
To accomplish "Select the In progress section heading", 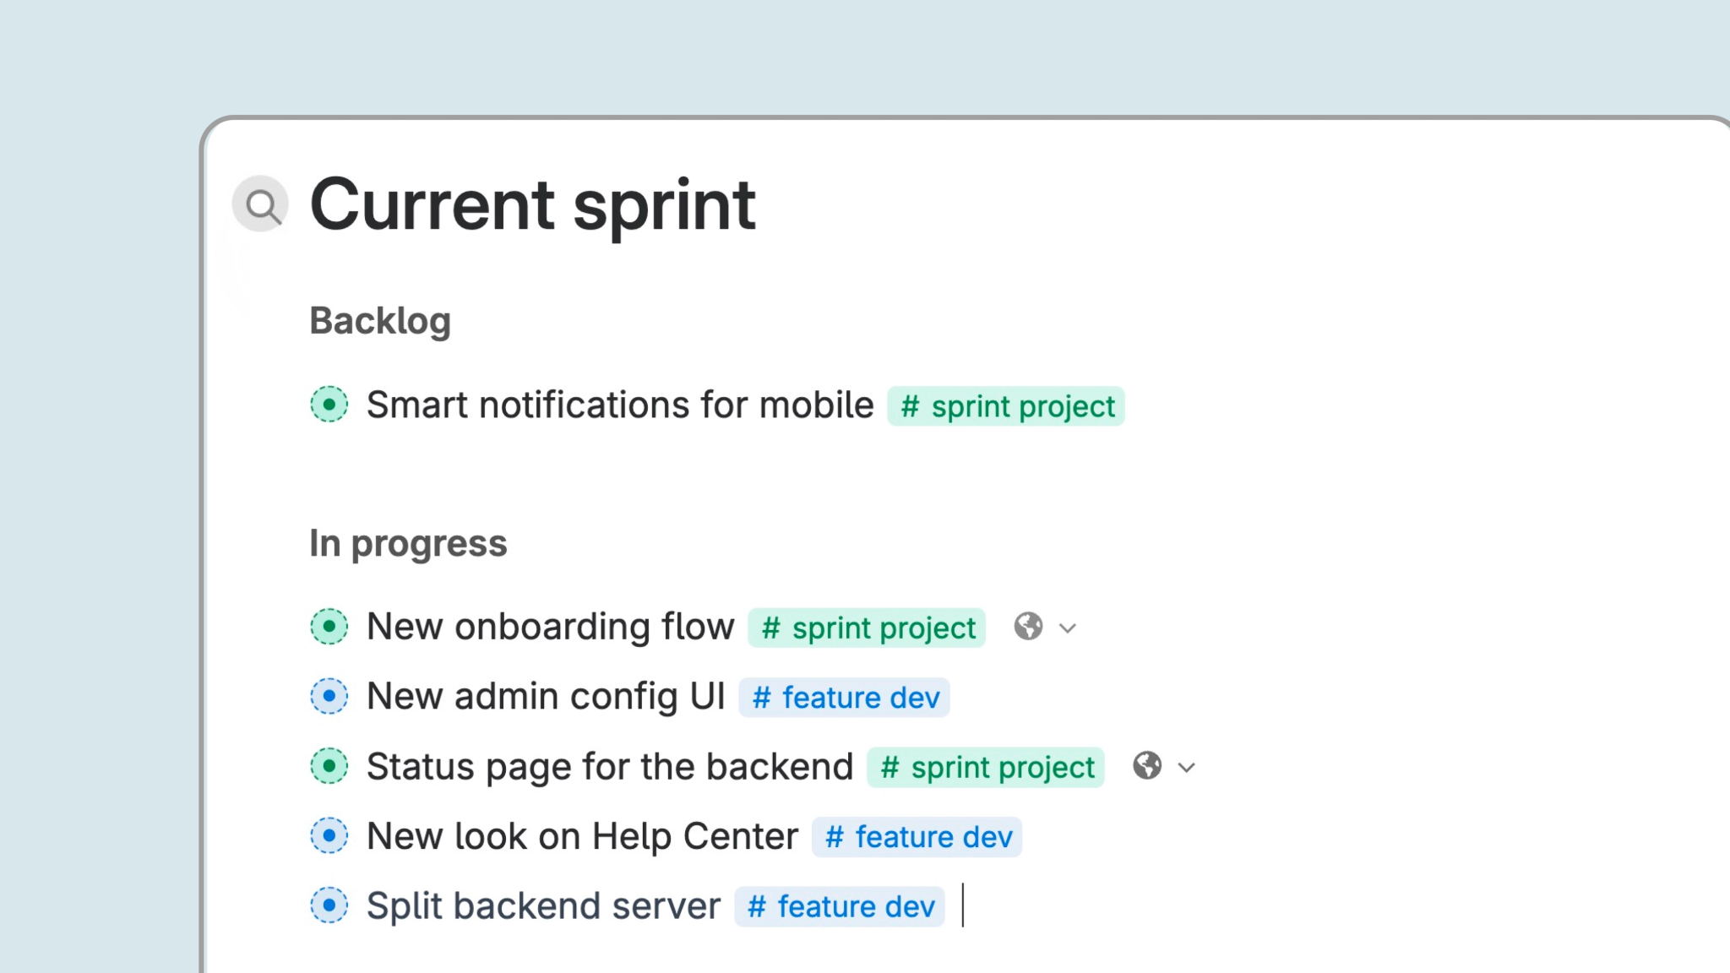I will (408, 543).
